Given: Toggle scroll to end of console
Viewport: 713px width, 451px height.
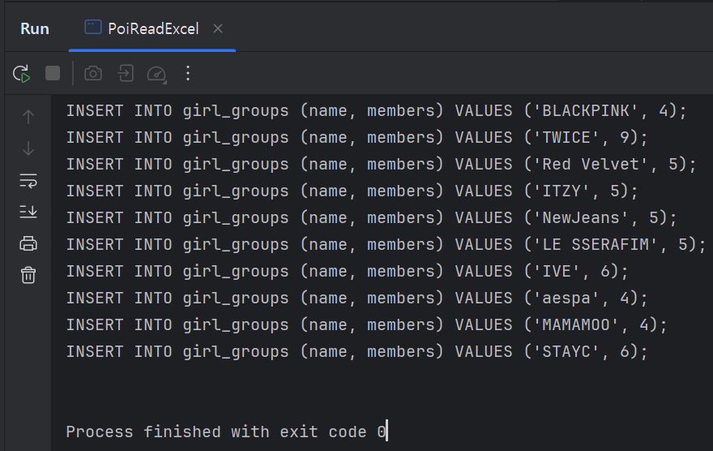Looking at the screenshot, I should click(x=28, y=212).
